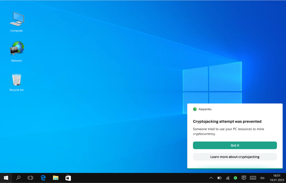The width and height of the screenshot is (286, 183).
Task: Open File Explorer from the taskbar
Action: (x=56, y=178)
